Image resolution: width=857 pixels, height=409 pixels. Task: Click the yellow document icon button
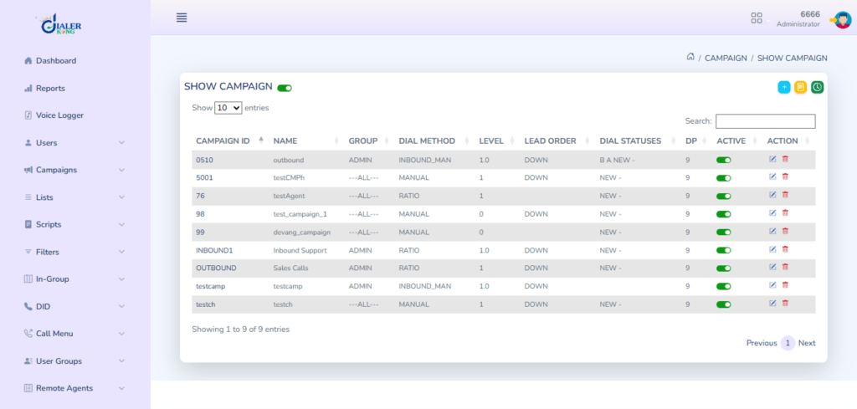[x=801, y=87]
